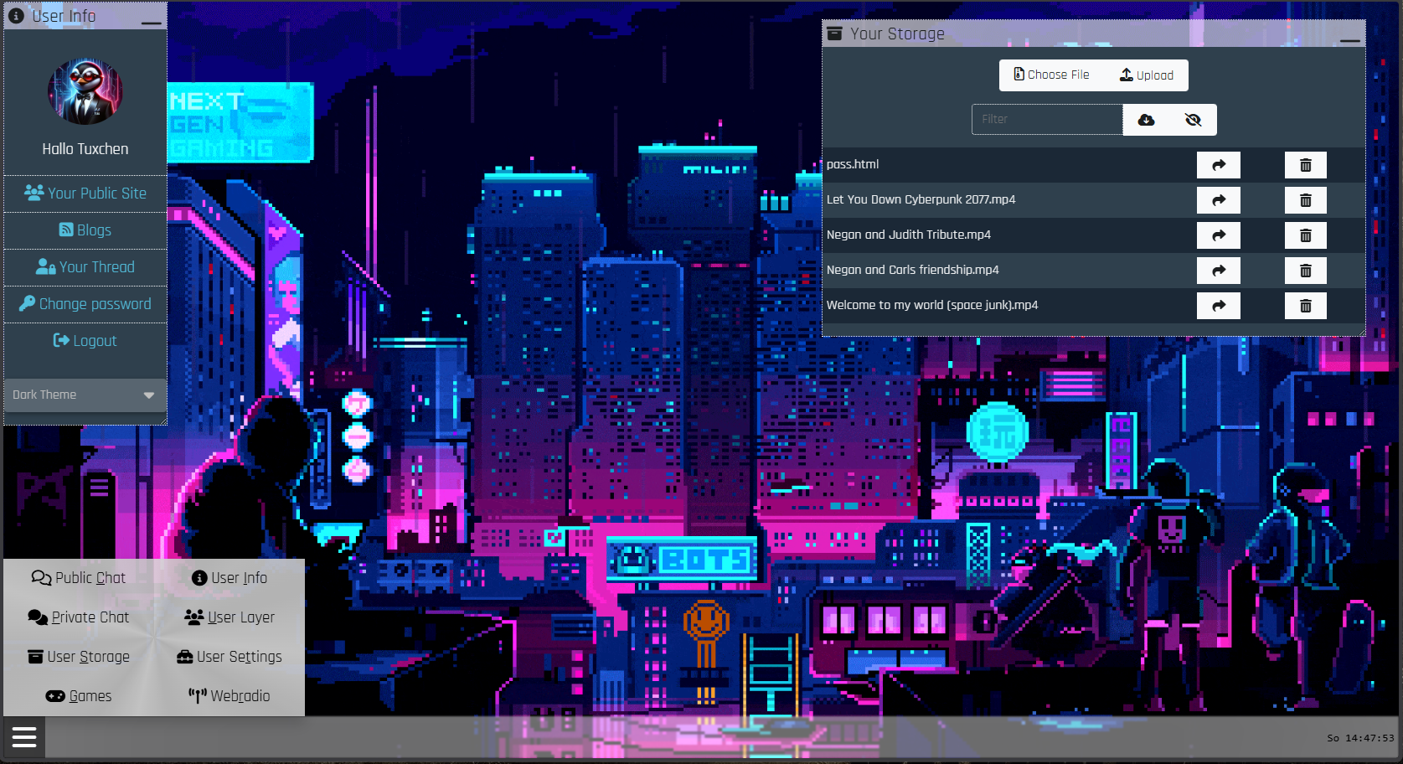Open User Layer from the menu

pyautogui.click(x=230, y=617)
